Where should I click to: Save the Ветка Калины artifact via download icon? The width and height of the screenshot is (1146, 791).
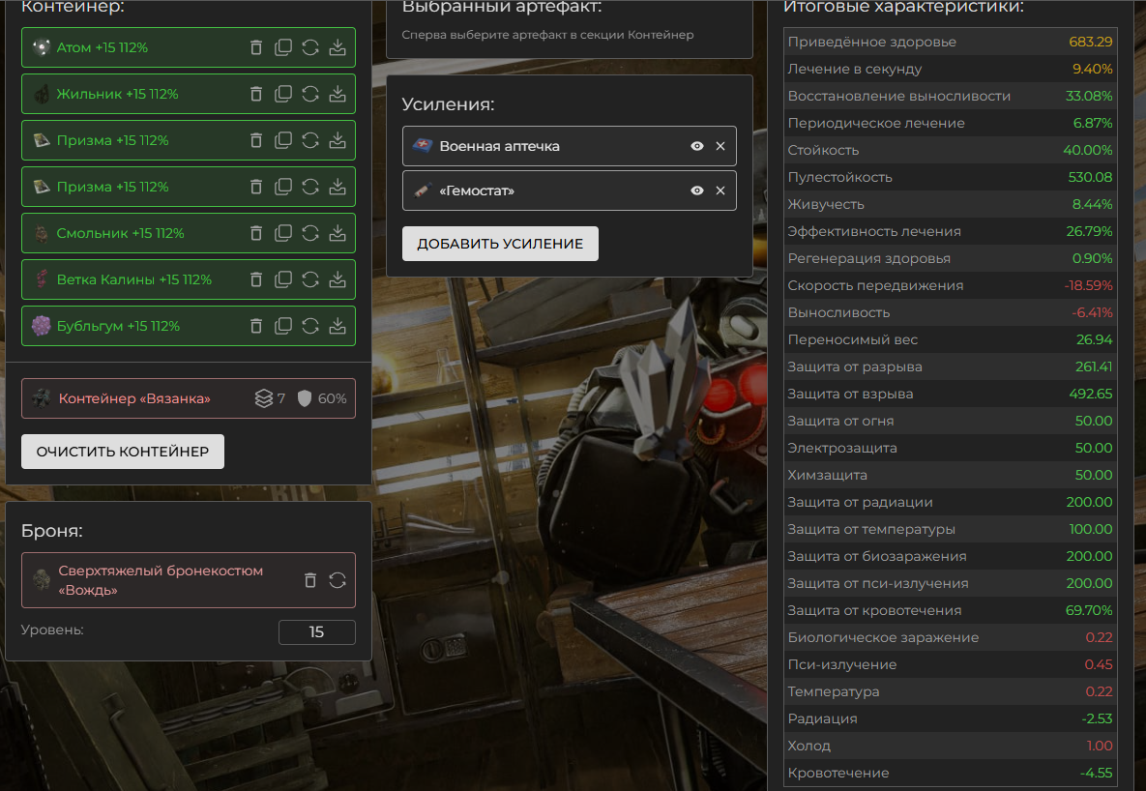(x=338, y=279)
